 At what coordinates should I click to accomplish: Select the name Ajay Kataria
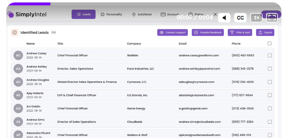(35, 93)
